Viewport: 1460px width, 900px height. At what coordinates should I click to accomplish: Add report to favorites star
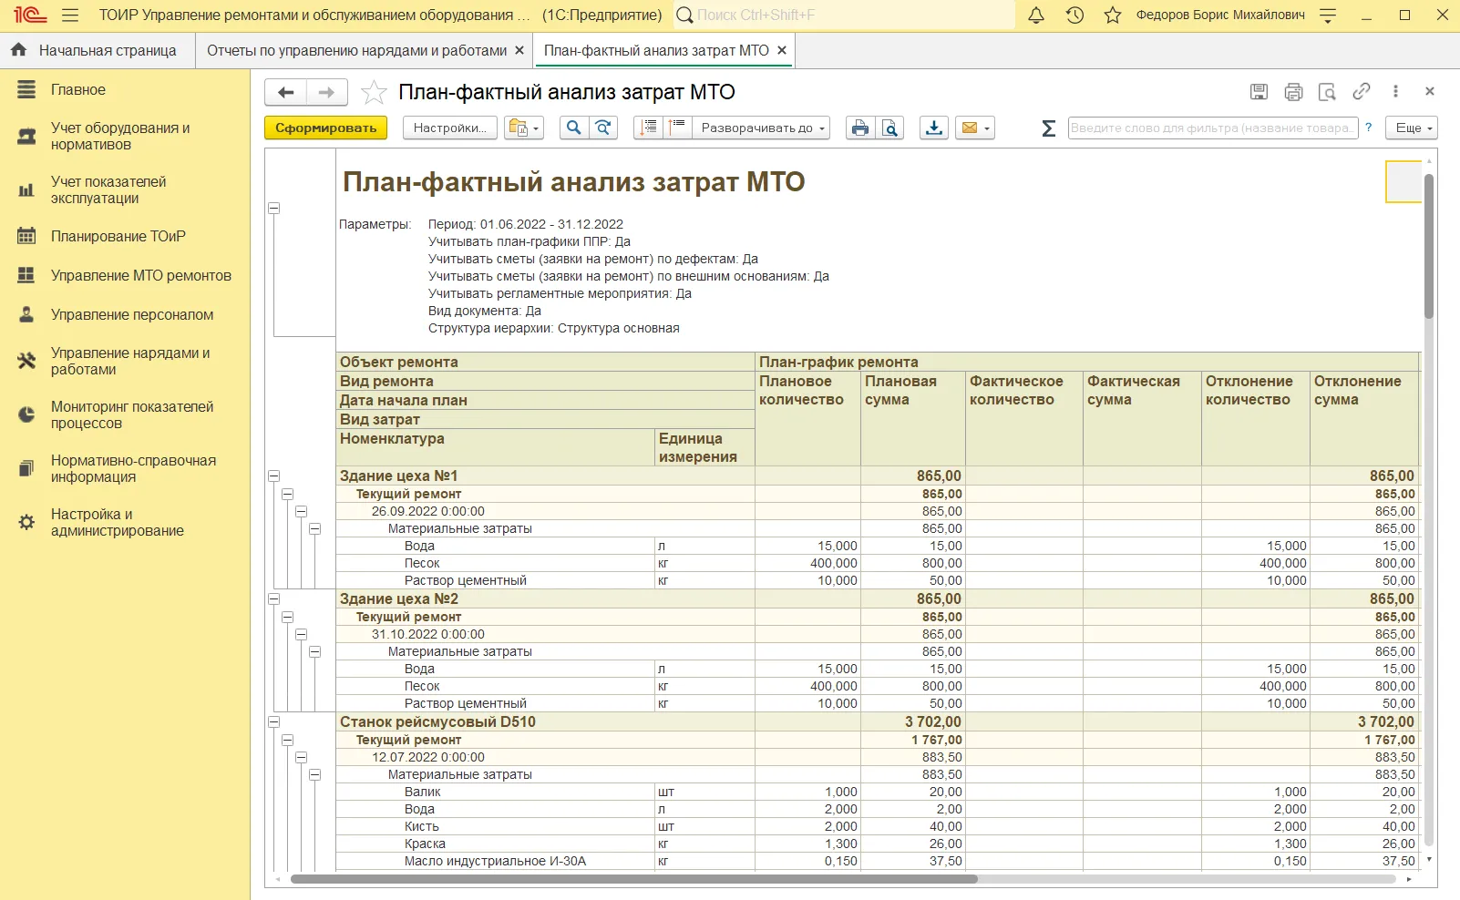coord(374,92)
